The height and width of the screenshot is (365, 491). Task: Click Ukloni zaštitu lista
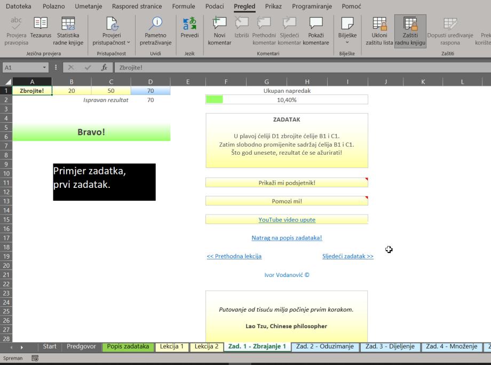pyautogui.click(x=379, y=31)
